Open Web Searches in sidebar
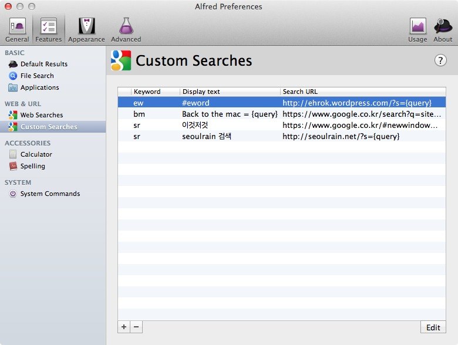Screen dimensions: 458x345 coord(41,115)
